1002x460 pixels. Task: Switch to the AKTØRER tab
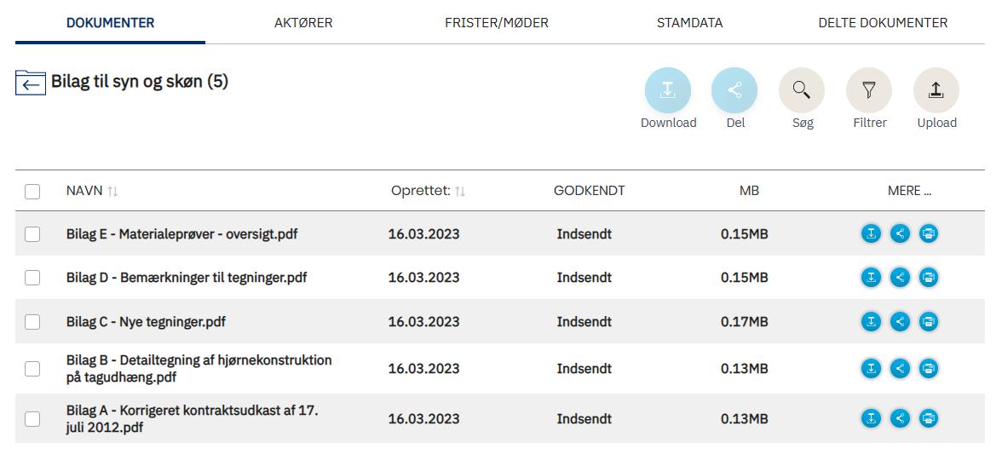tap(303, 23)
